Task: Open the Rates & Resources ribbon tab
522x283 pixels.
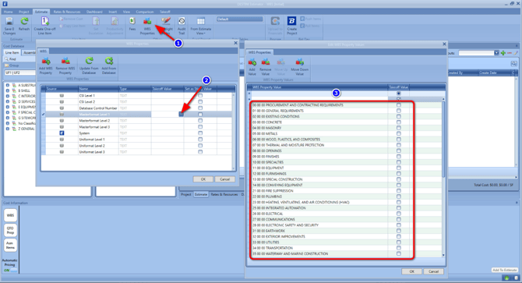Action: 67,12
